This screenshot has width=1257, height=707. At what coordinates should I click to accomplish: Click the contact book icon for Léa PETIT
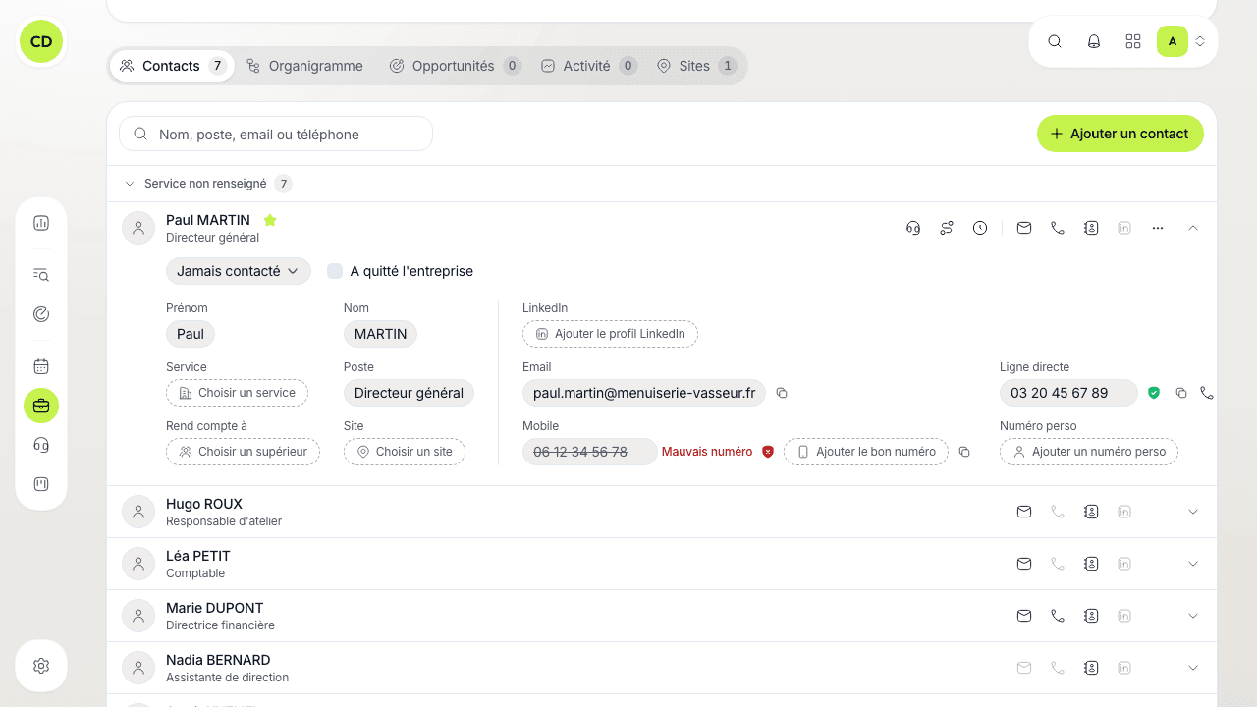(x=1091, y=564)
